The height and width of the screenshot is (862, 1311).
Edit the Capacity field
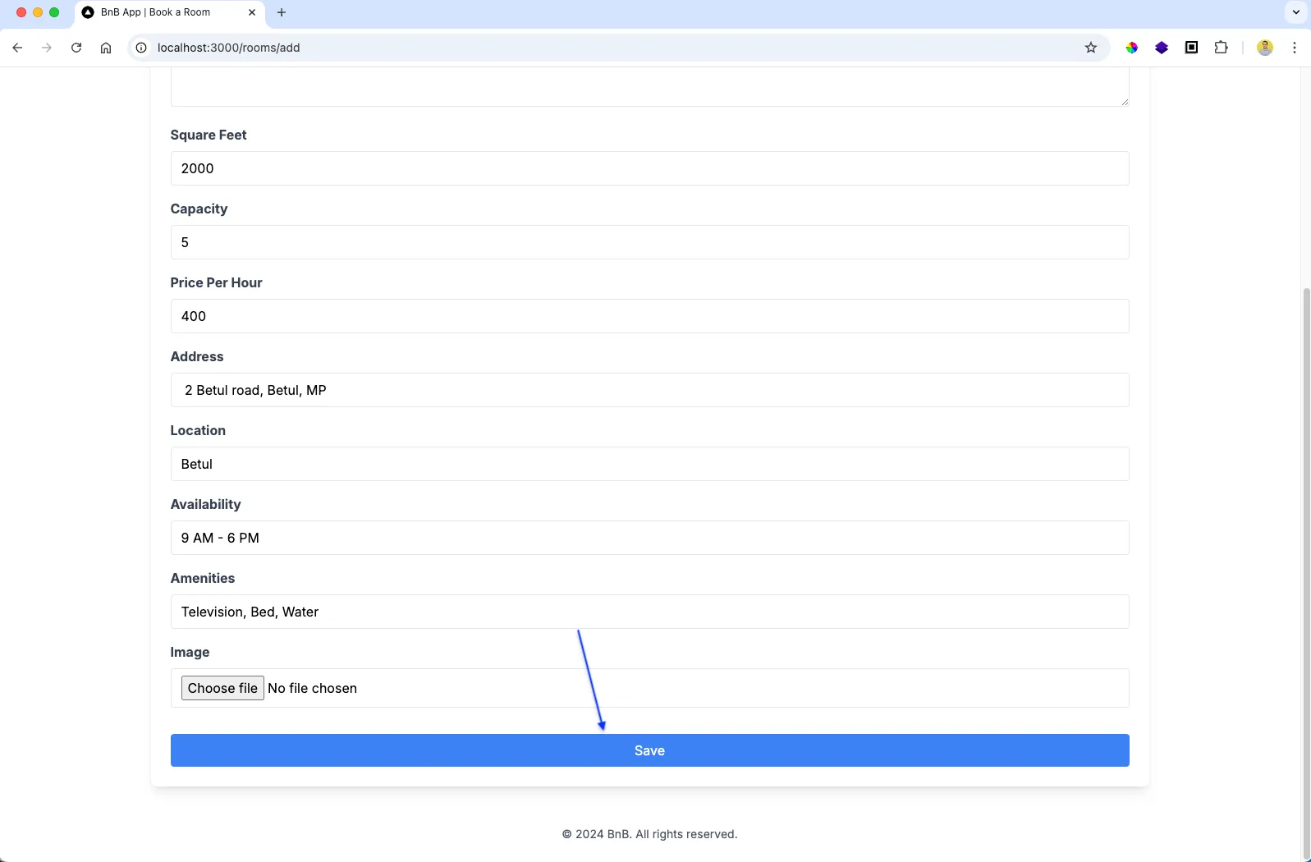point(649,242)
